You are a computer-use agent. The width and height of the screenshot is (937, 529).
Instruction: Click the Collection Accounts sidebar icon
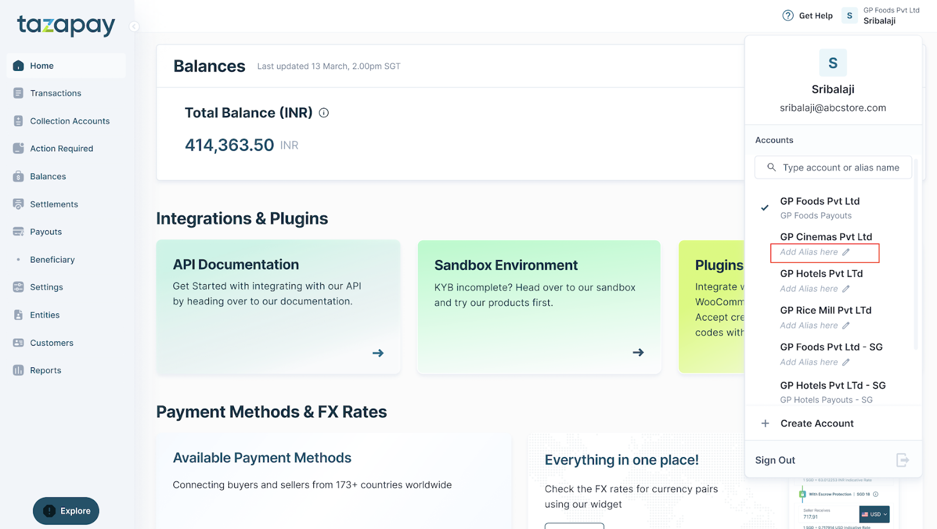(x=18, y=121)
